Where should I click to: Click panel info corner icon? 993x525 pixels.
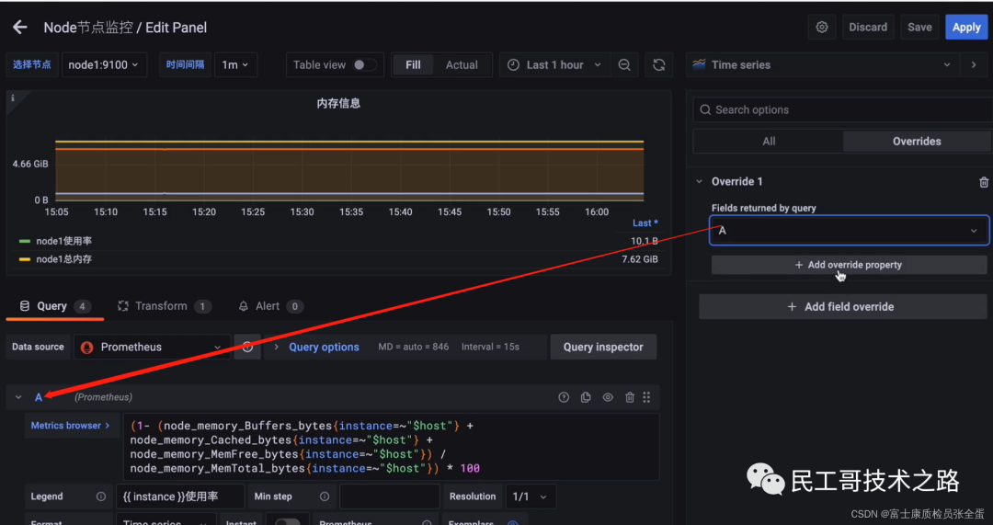[12, 97]
